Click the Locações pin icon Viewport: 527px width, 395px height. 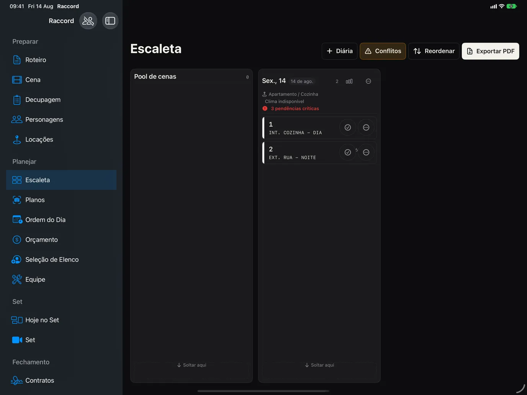[x=17, y=140]
